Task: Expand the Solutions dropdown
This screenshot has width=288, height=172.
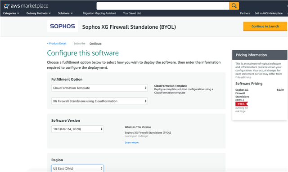Action: 65,13
